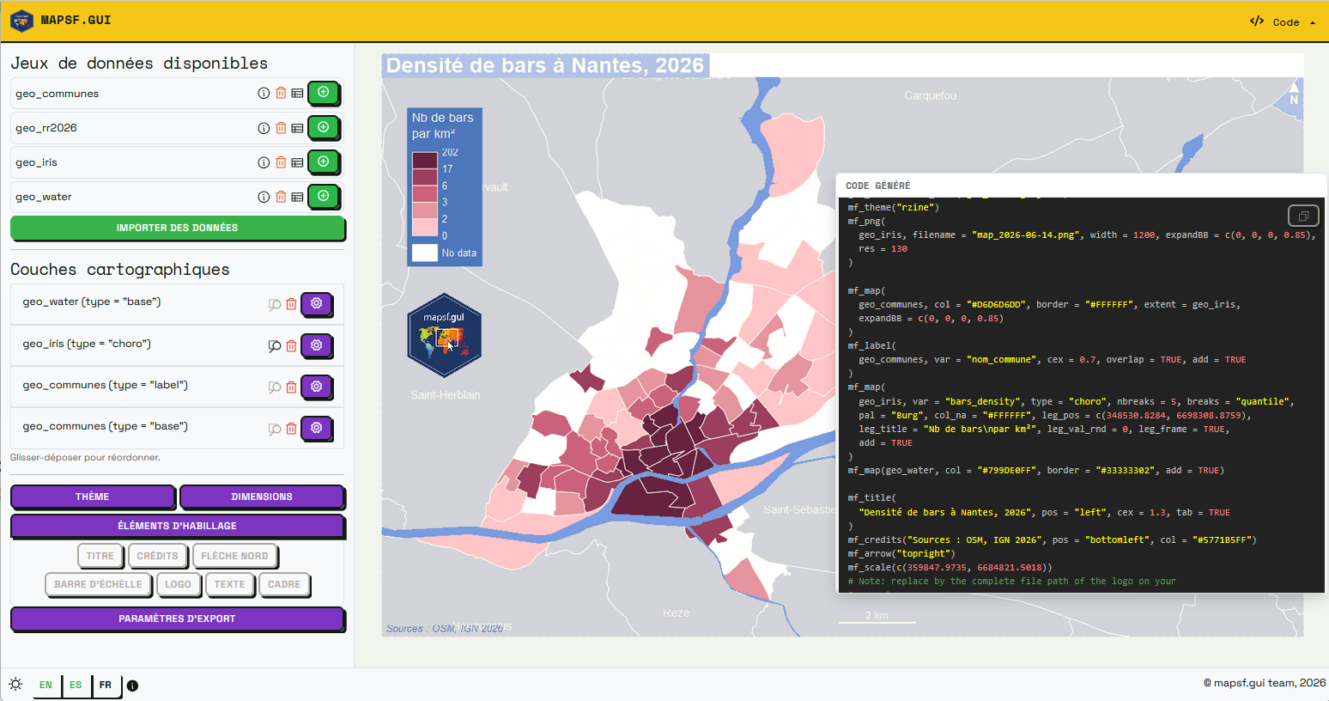
Task: Add a BARRE D'ÉCHELLE element
Action: tap(98, 584)
